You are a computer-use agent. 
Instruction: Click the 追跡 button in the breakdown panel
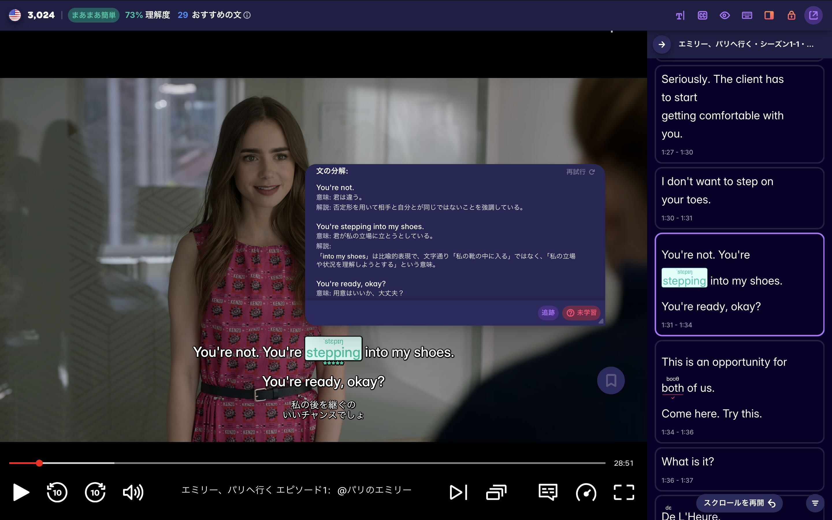(548, 313)
